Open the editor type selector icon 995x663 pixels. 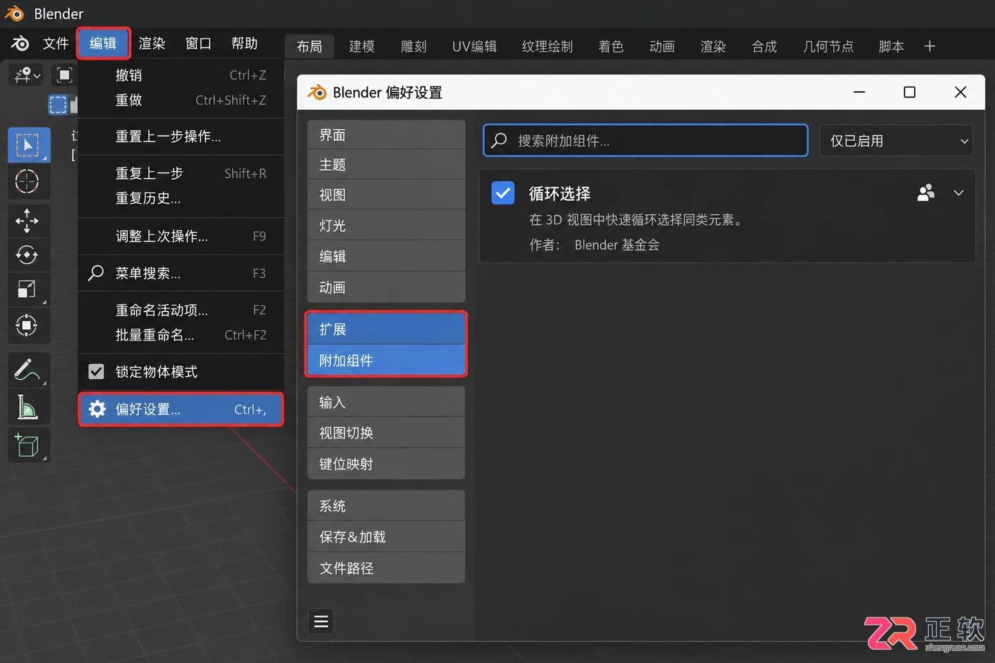pyautogui.click(x=27, y=75)
